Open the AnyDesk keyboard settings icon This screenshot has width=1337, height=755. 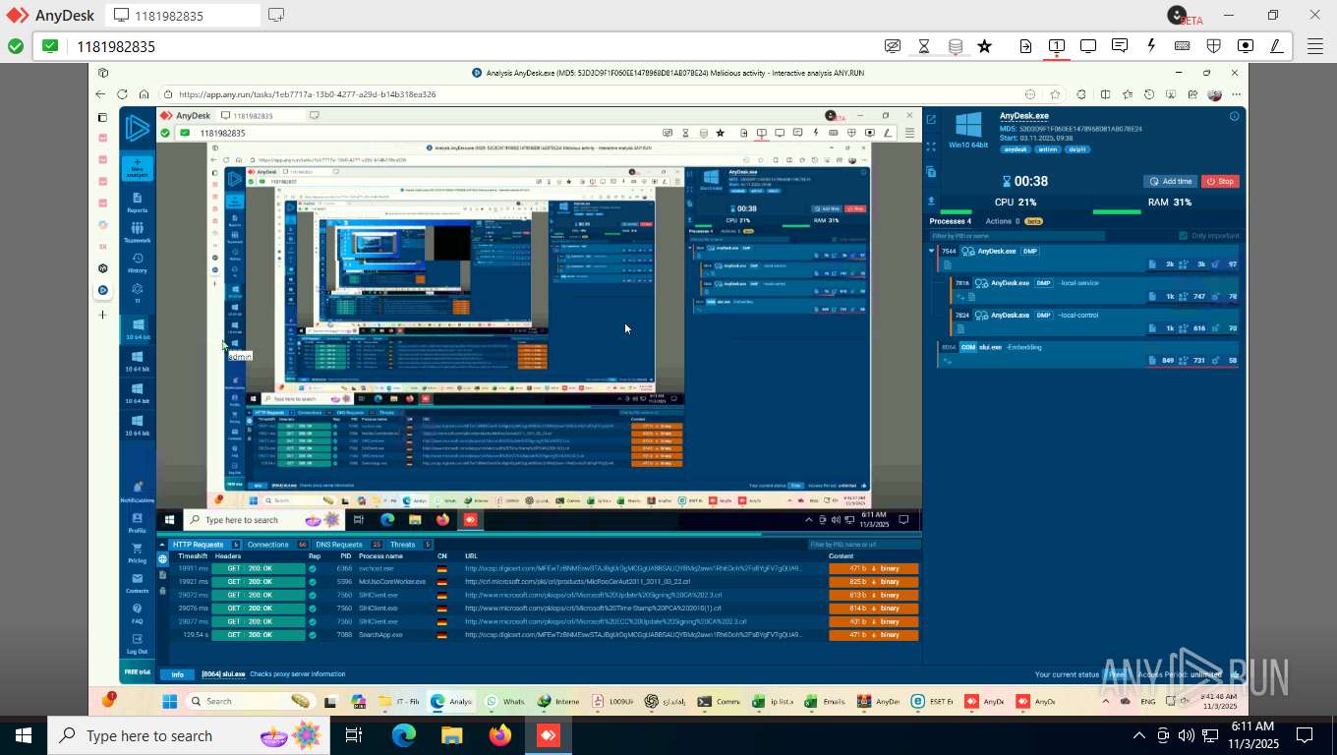[x=1183, y=46]
